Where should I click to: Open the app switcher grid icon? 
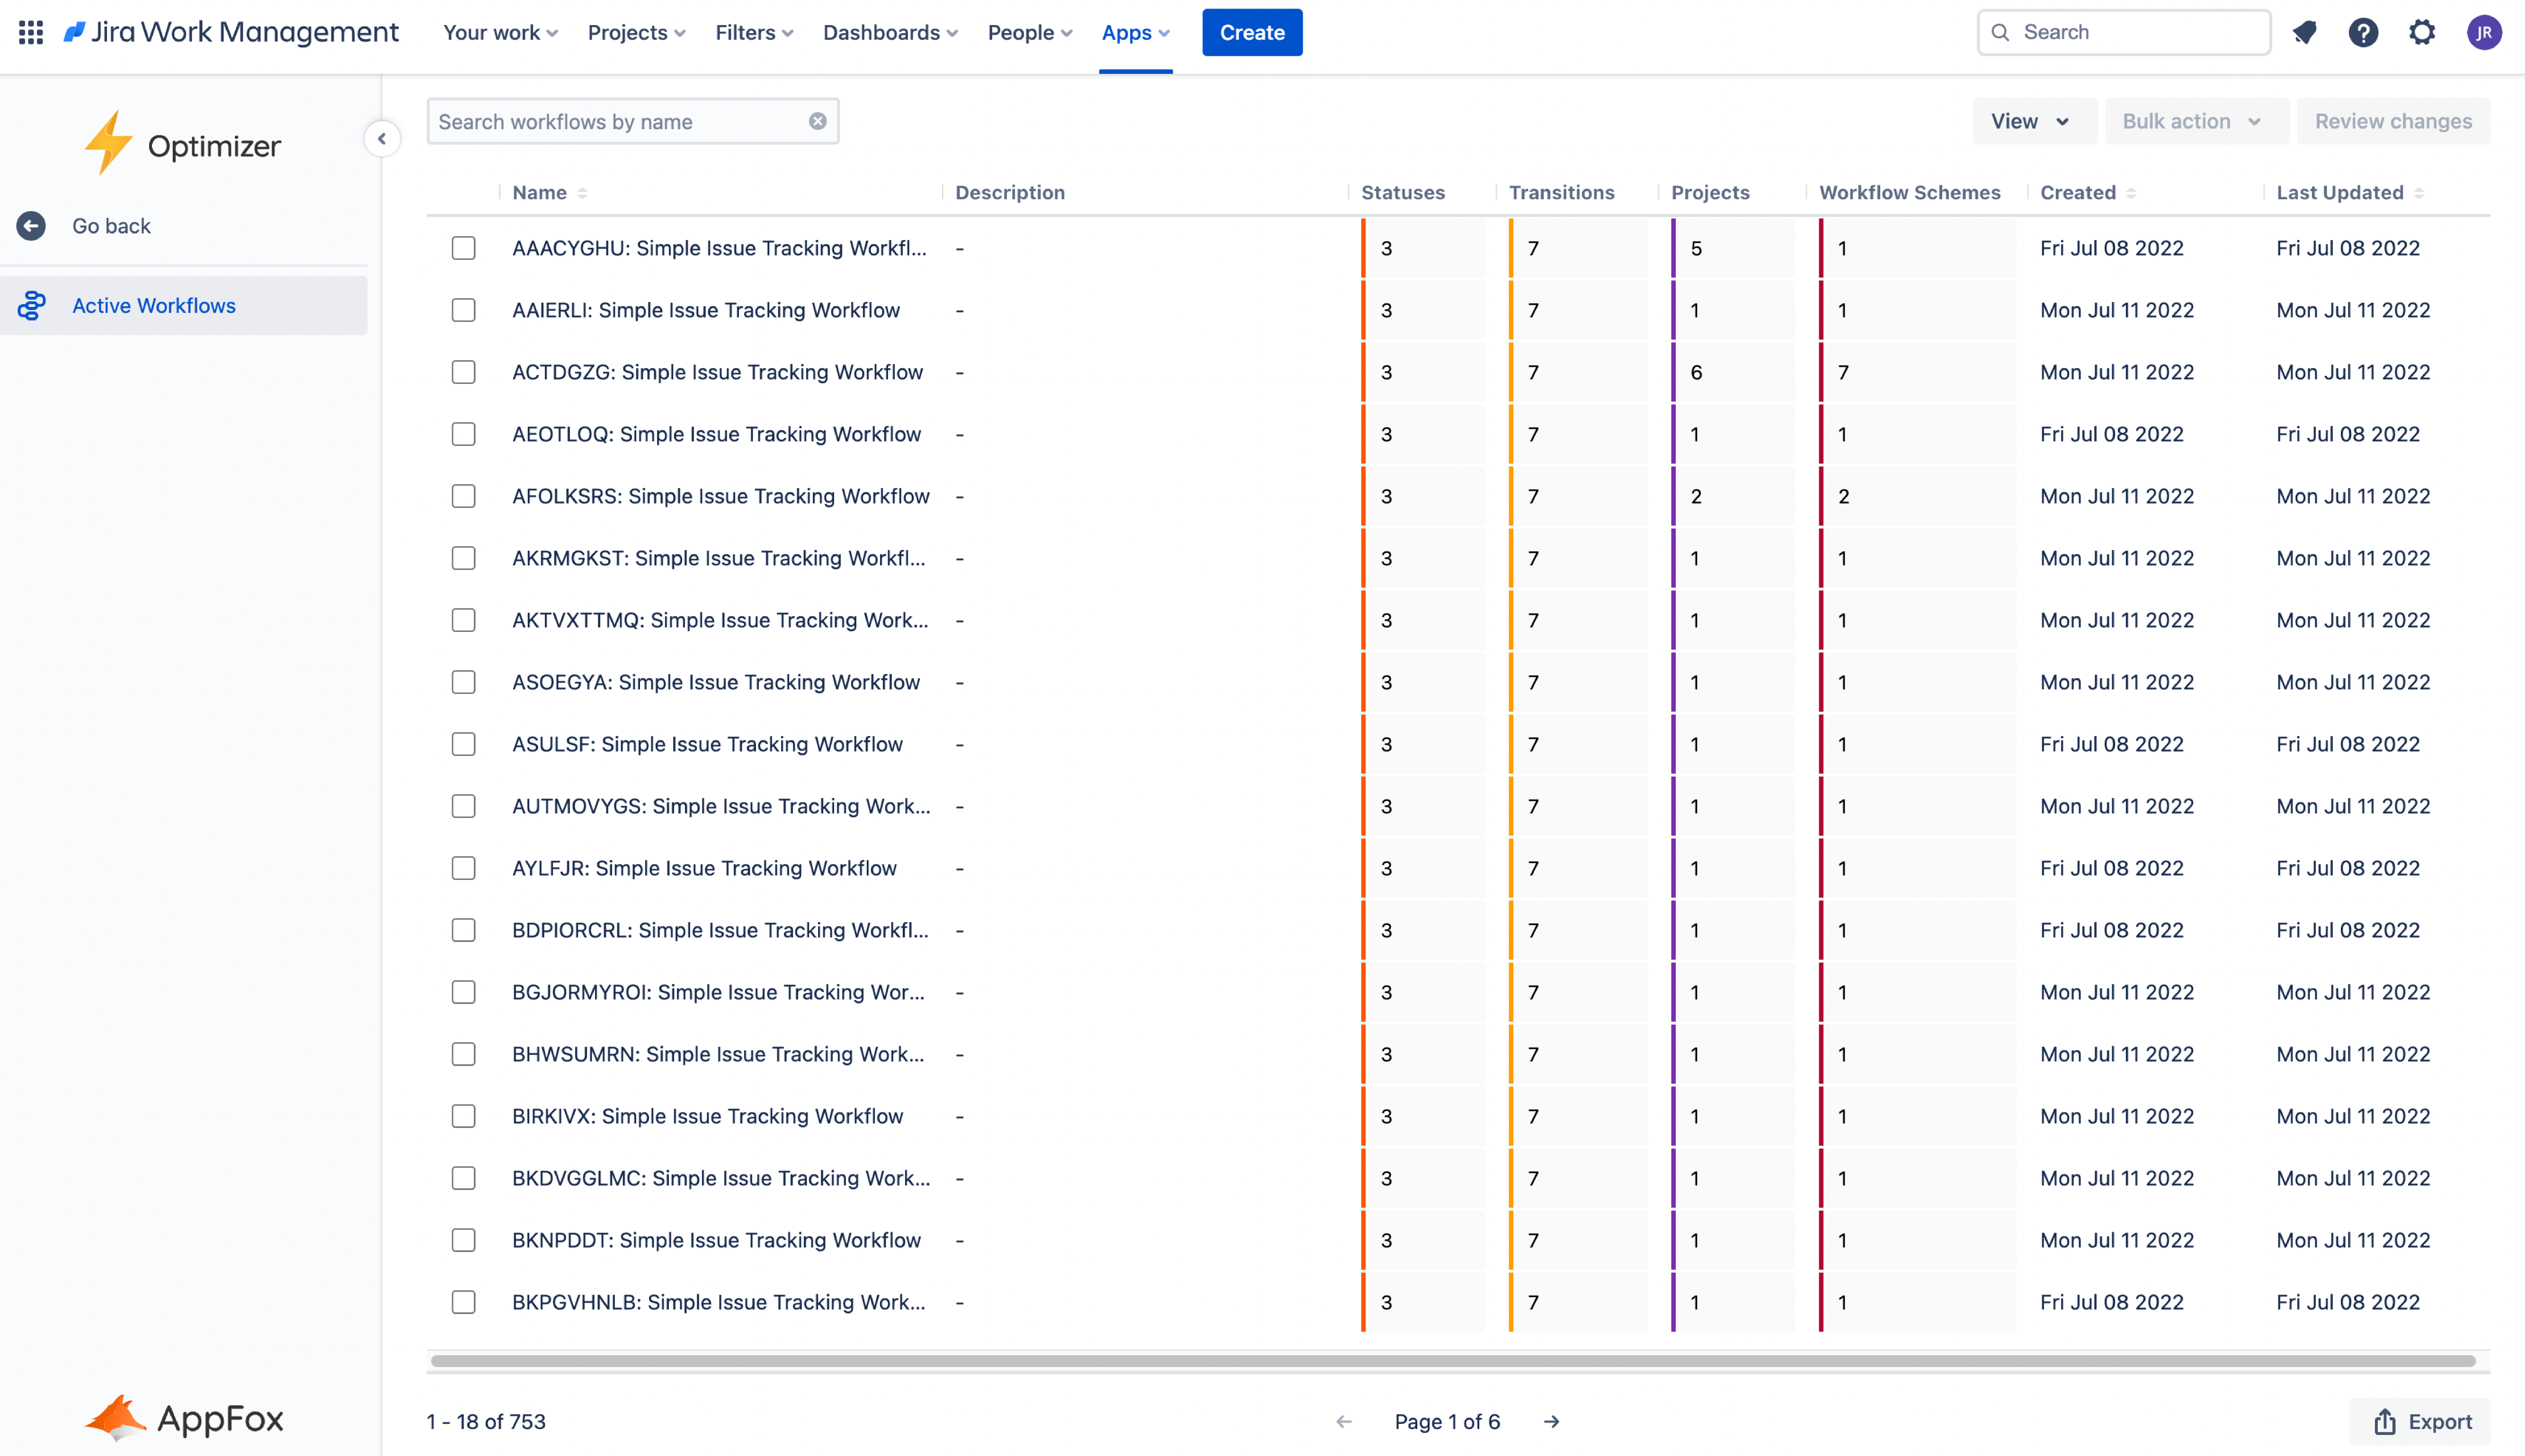(x=31, y=32)
